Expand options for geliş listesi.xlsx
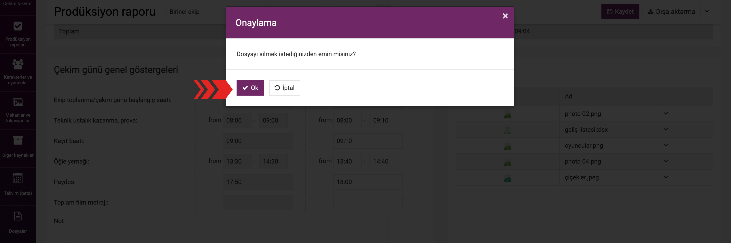 click(666, 130)
